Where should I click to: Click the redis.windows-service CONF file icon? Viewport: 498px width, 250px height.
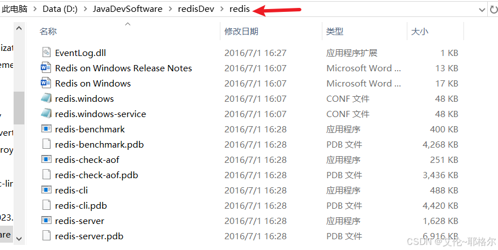click(46, 114)
